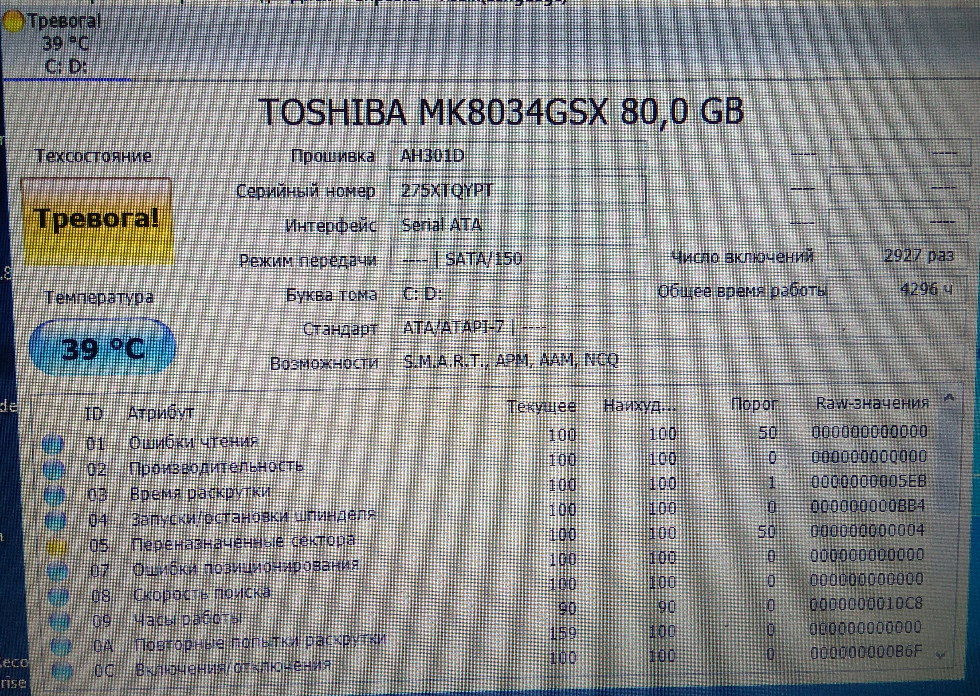Viewport: 980px width, 696px height.
Task: Click the current value 159 for attribute 0A
Action: (563, 633)
